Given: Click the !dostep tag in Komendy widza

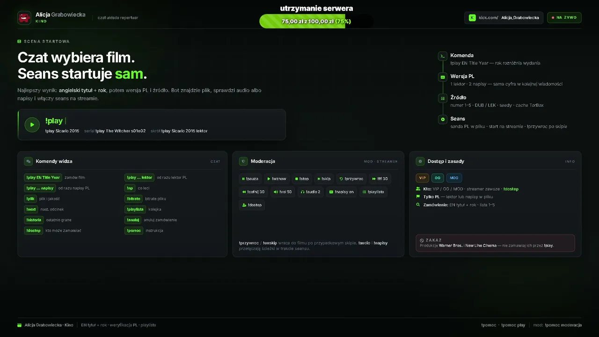Looking at the screenshot, I should coord(34,230).
